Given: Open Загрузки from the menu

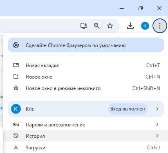Looking at the screenshot, I should [x=85, y=148].
